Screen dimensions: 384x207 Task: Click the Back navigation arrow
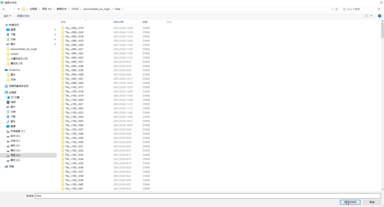tap(4, 9)
